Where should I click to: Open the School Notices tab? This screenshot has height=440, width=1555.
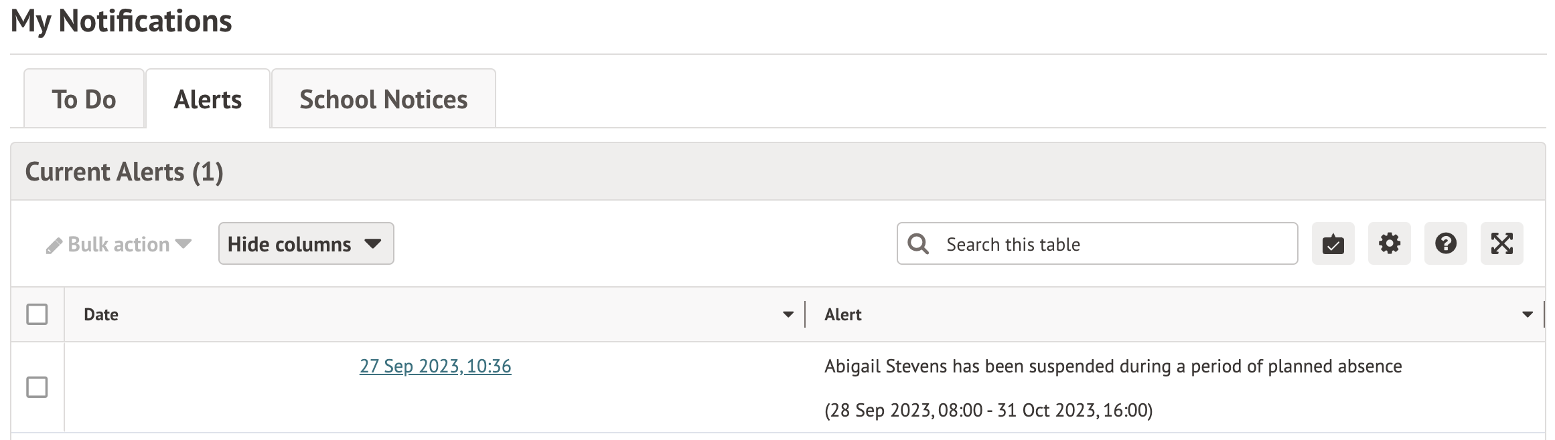[x=384, y=98]
